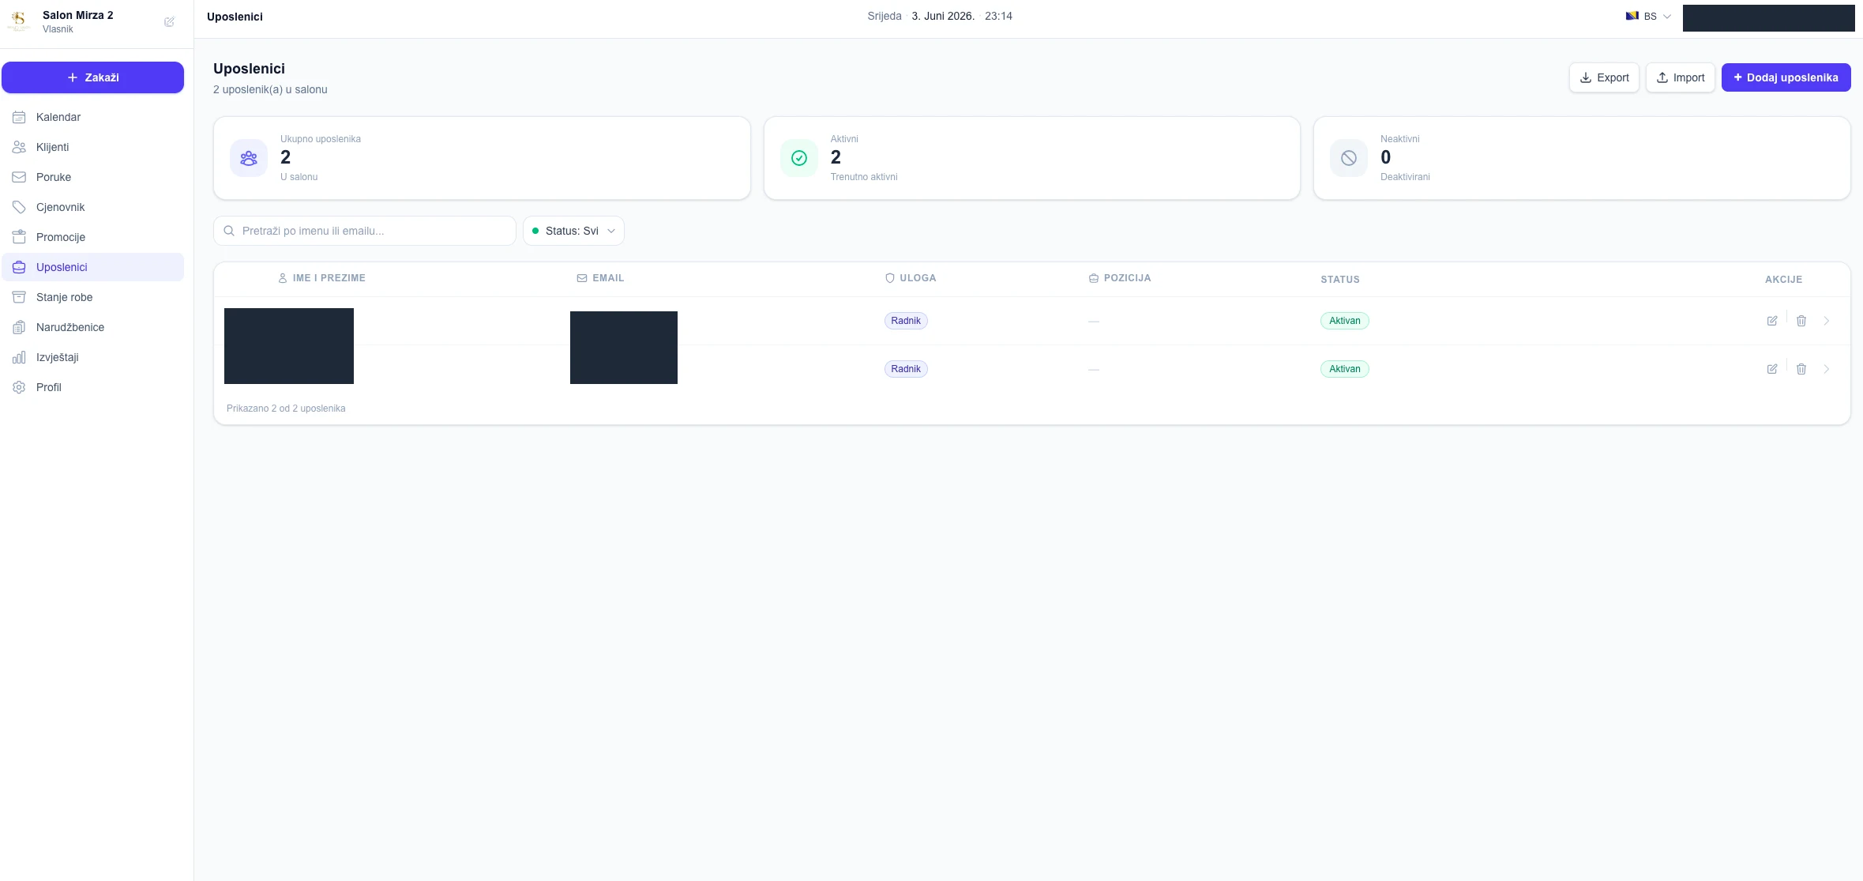Open the BS language dropdown
Screen dimensions: 1863x881
(x=1649, y=17)
